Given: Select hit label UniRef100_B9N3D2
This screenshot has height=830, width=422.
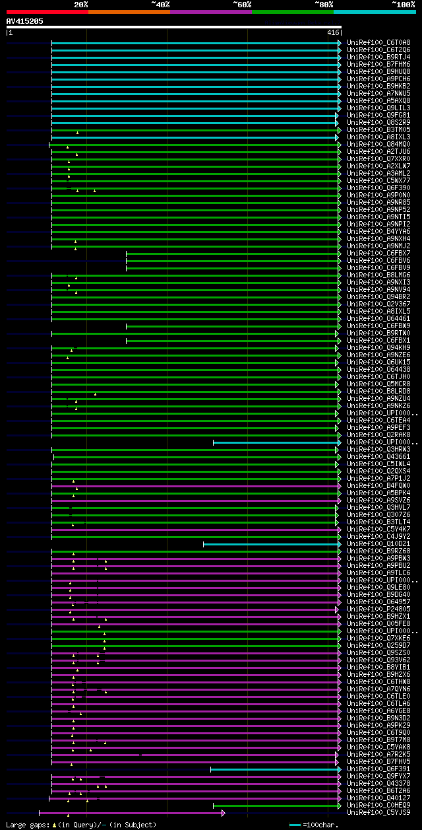Looking at the screenshot, I should [x=378, y=718].
